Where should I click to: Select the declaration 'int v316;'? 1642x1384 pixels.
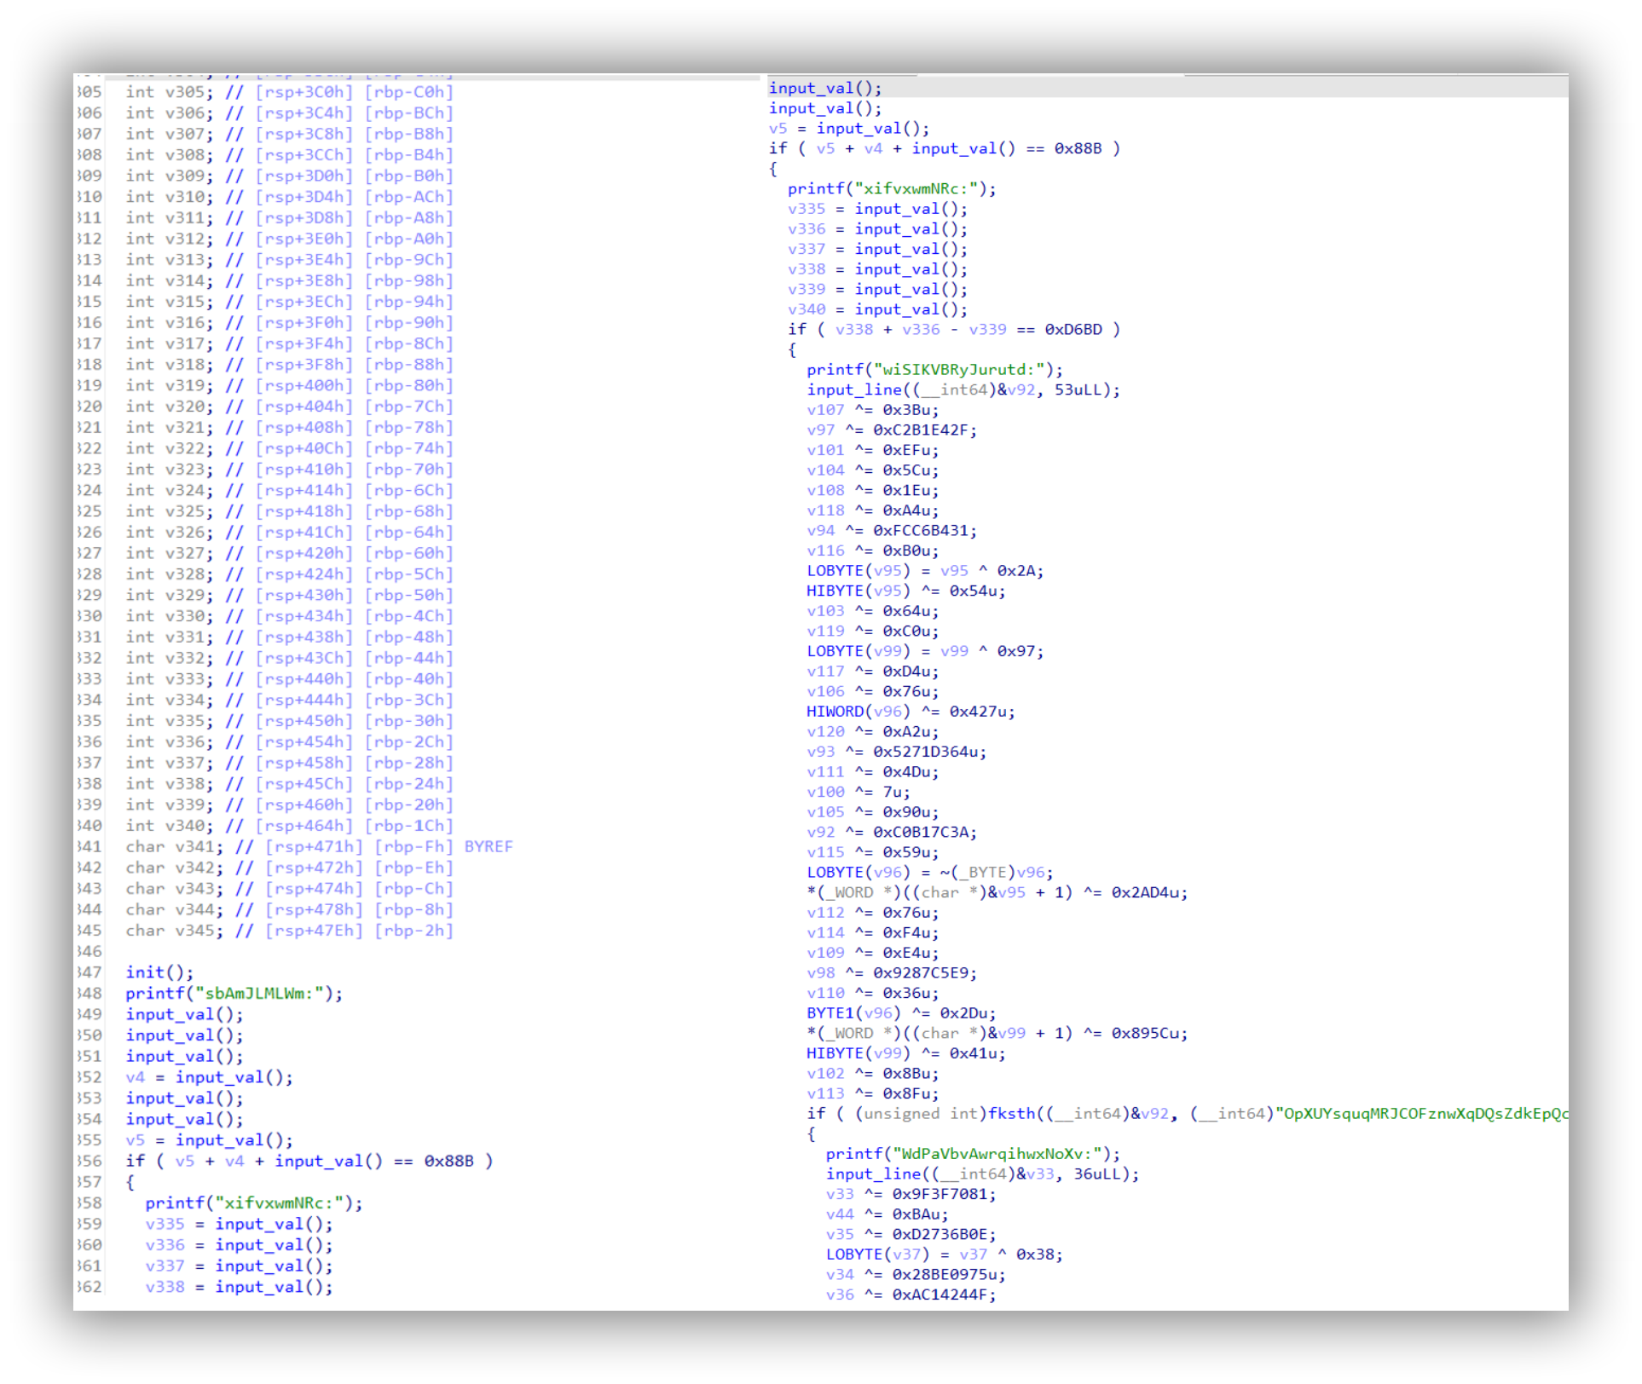[x=170, y=323]
